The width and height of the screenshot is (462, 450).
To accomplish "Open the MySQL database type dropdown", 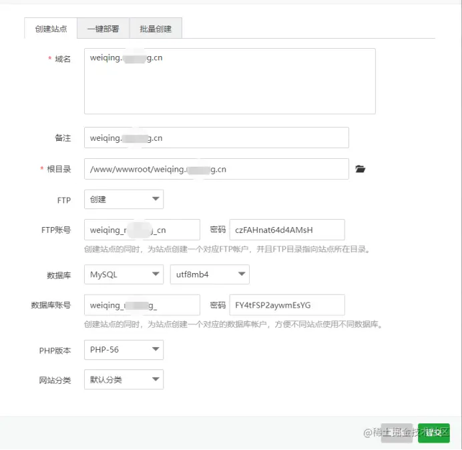I will click(124, 274).
